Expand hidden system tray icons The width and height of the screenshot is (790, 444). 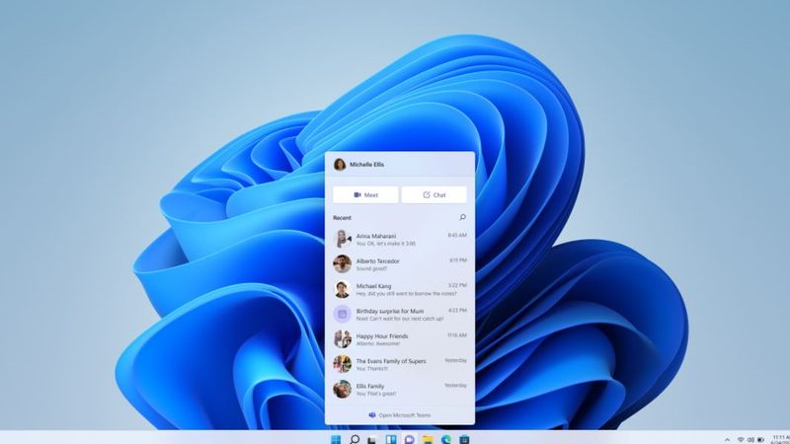[x=727, y=440]
